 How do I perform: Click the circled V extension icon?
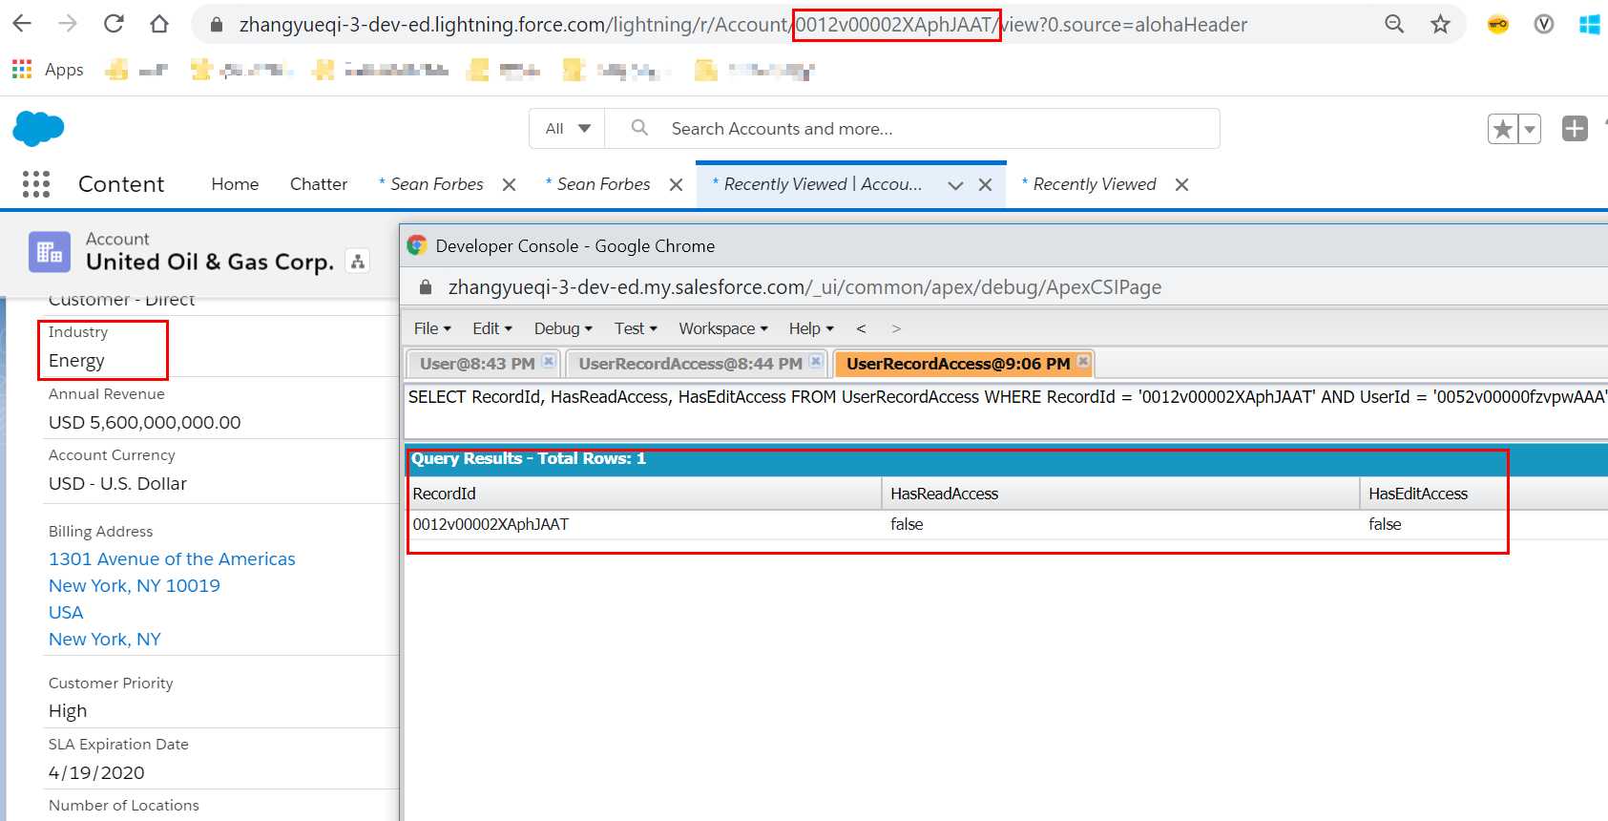pyautogui.click(x=1544, y=25)
